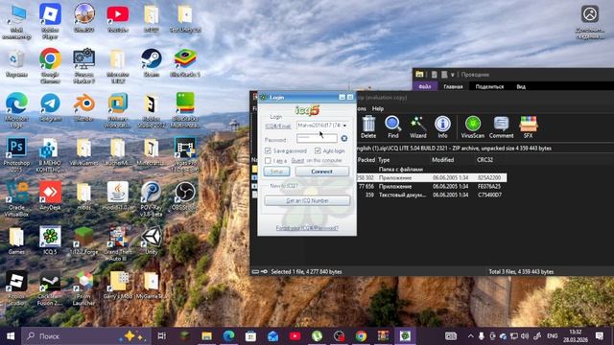The width and height of the screenshot is (614, 345).
Task: Select the Roblox Player desktop icon
Action: point(50,21)
